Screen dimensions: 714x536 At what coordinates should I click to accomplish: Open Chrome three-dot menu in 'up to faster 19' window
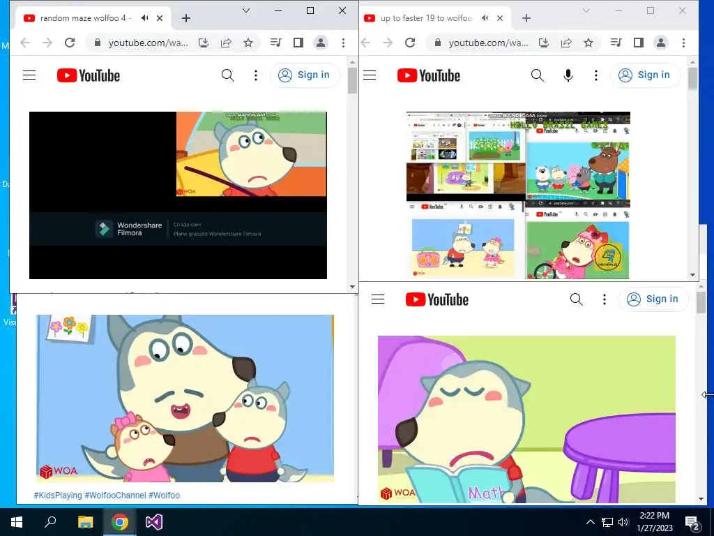click(x=683, y=43)
